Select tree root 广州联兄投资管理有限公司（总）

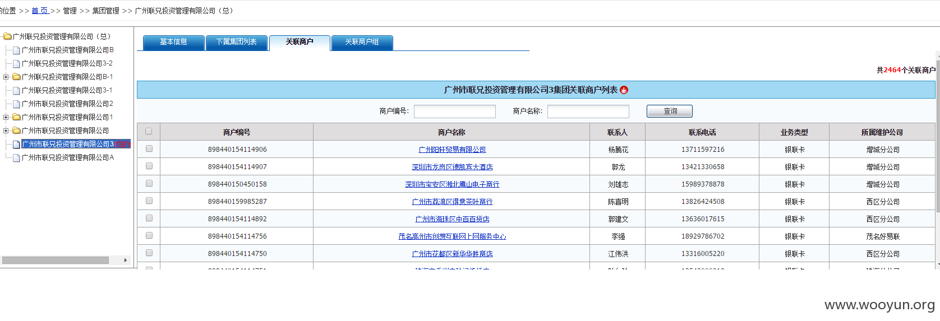click(x=62, y=36)
